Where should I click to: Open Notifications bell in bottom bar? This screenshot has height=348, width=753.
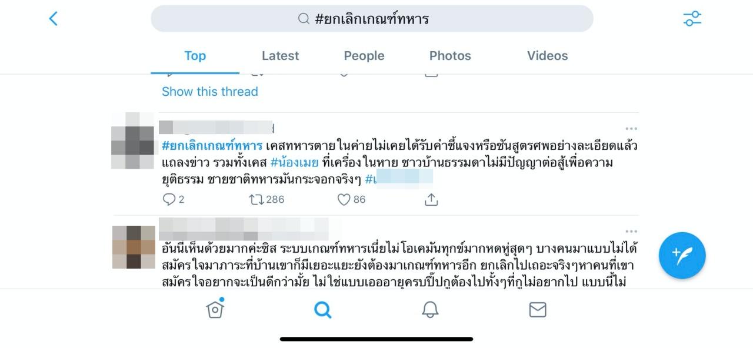tap(430, 309)
